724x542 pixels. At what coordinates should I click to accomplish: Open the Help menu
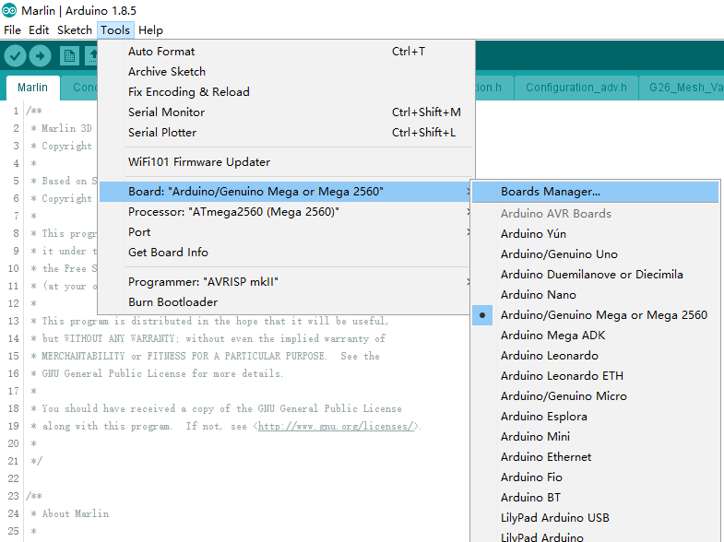[x=150, y=30]
